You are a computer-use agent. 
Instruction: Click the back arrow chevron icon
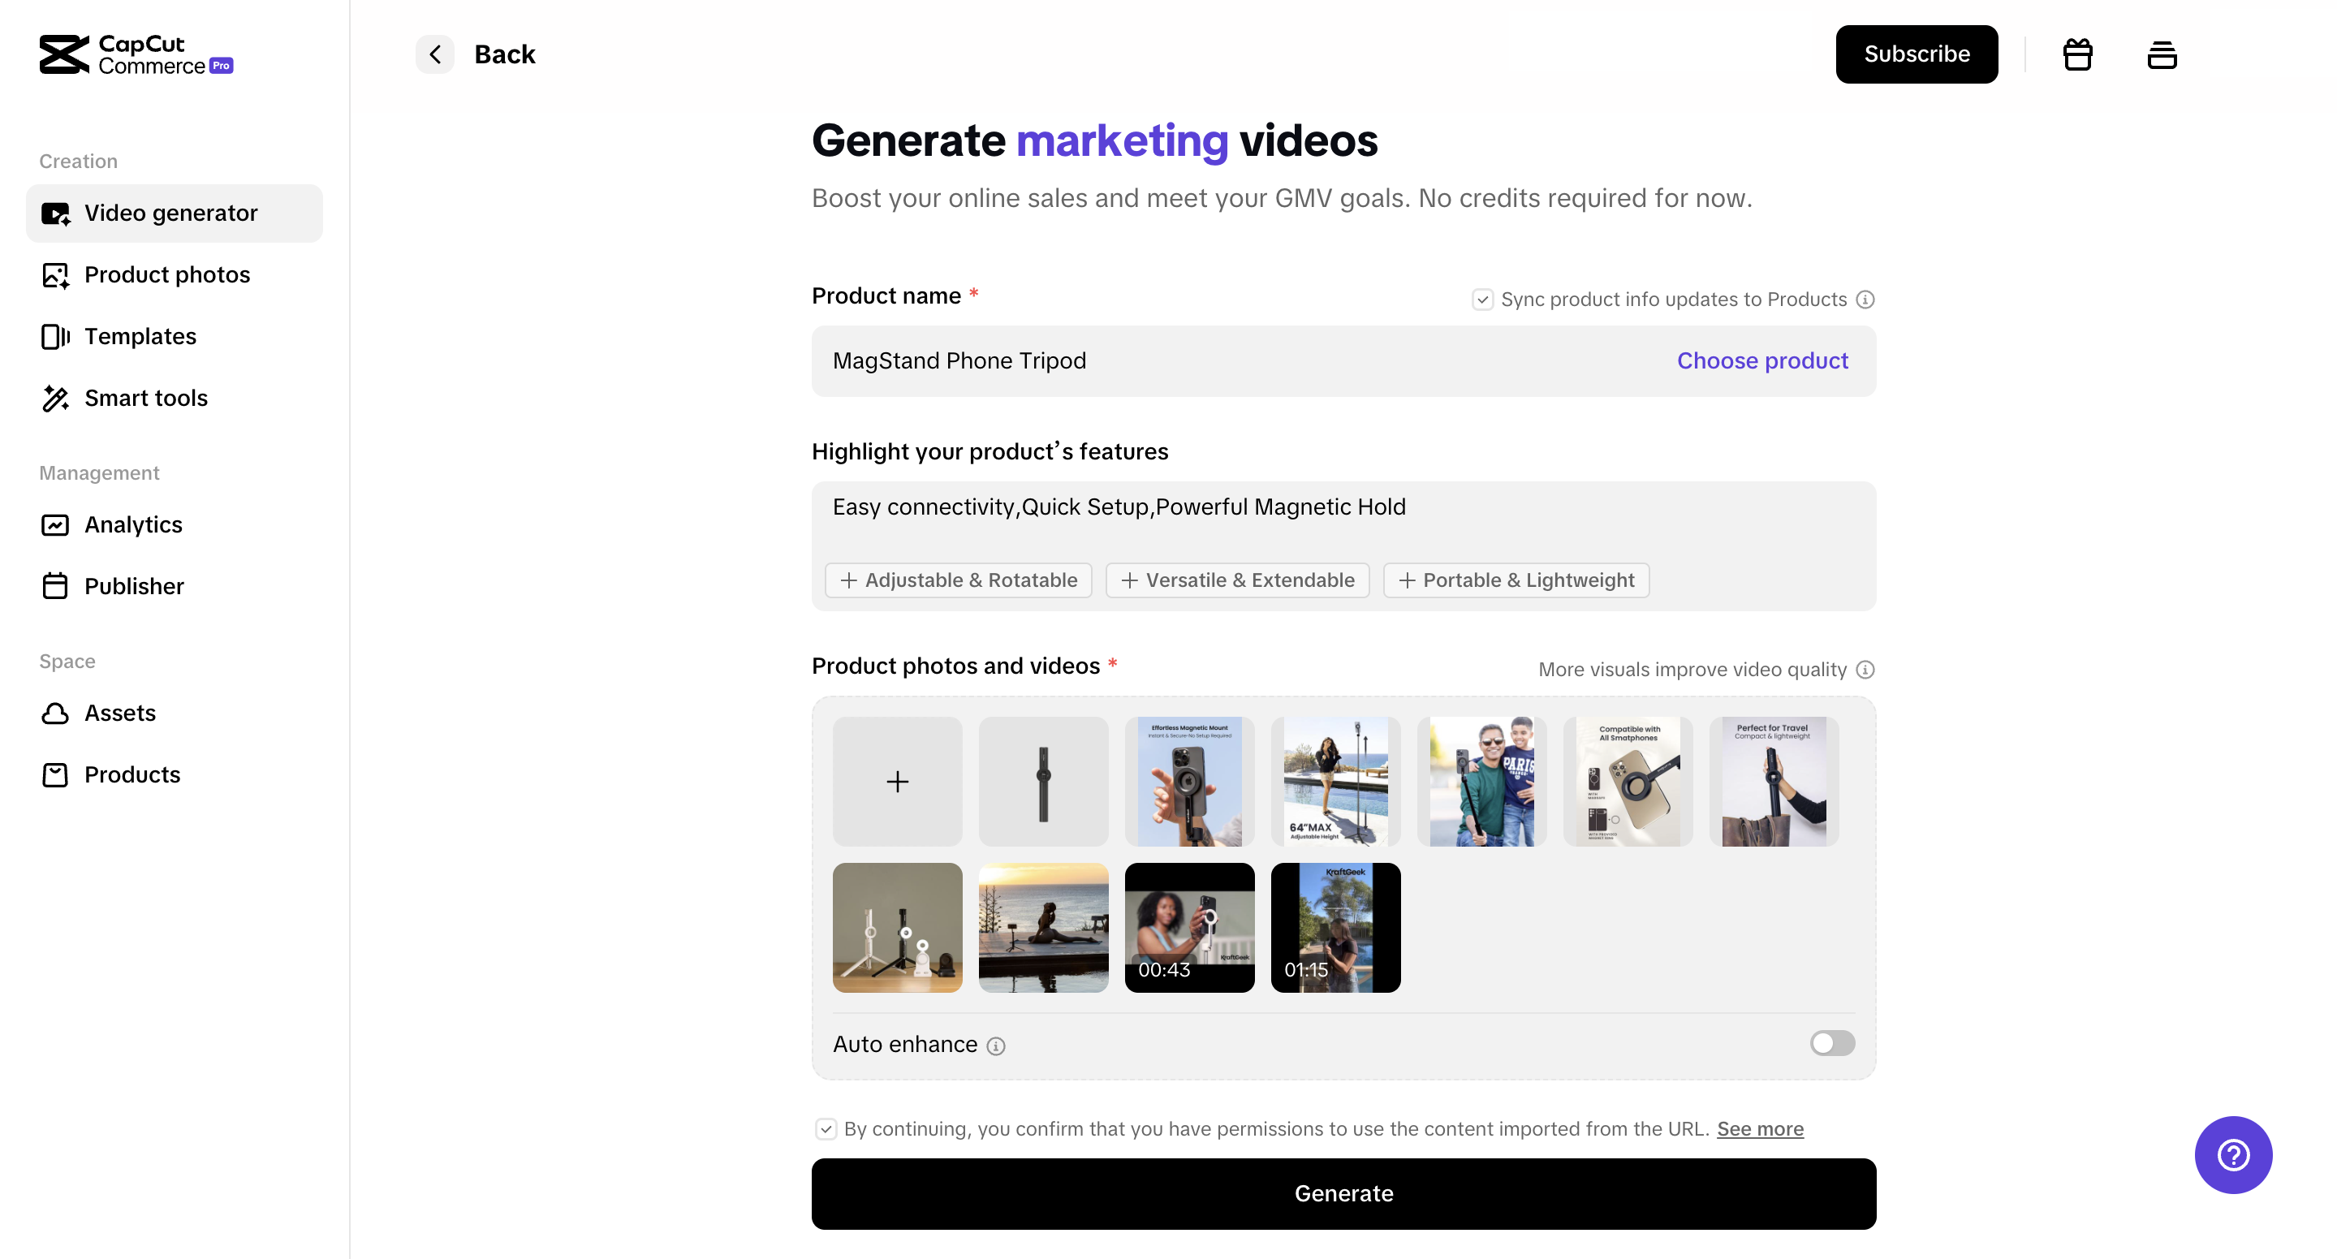(435, 54)
